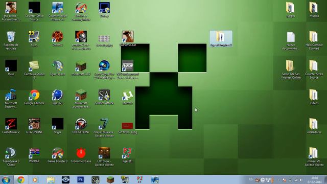Open the videos folder

(314, 97)
